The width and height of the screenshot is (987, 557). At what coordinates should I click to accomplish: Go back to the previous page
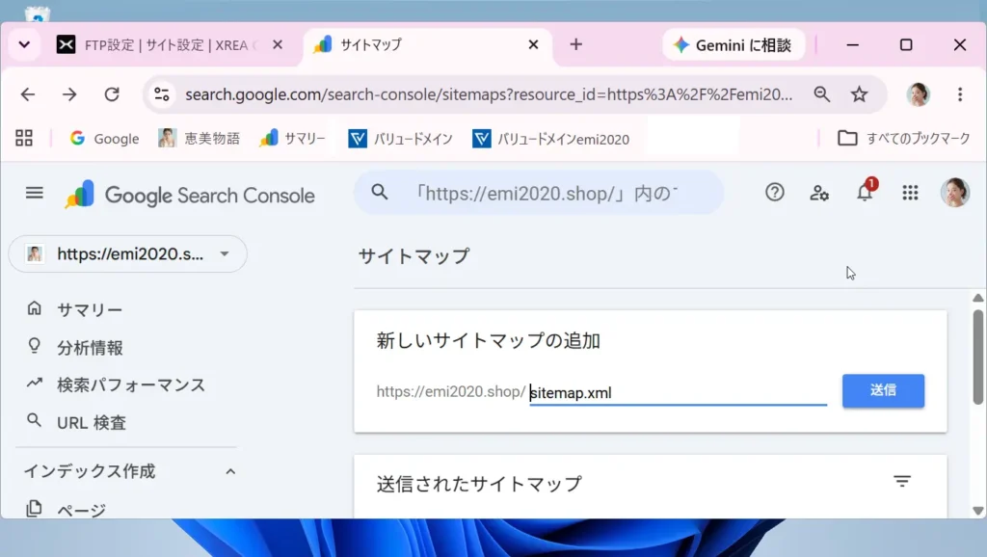(28, 94)
